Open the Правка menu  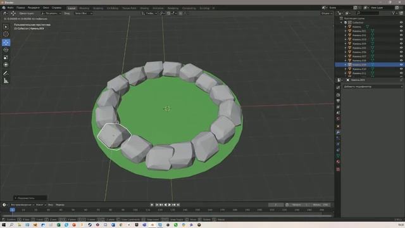tap(21, 8)
